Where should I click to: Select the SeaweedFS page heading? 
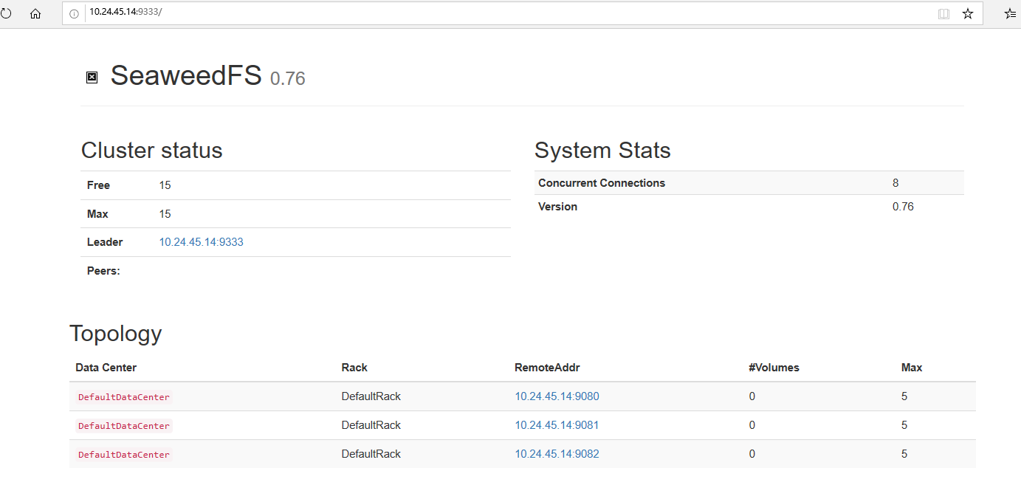tap(186, 75)
